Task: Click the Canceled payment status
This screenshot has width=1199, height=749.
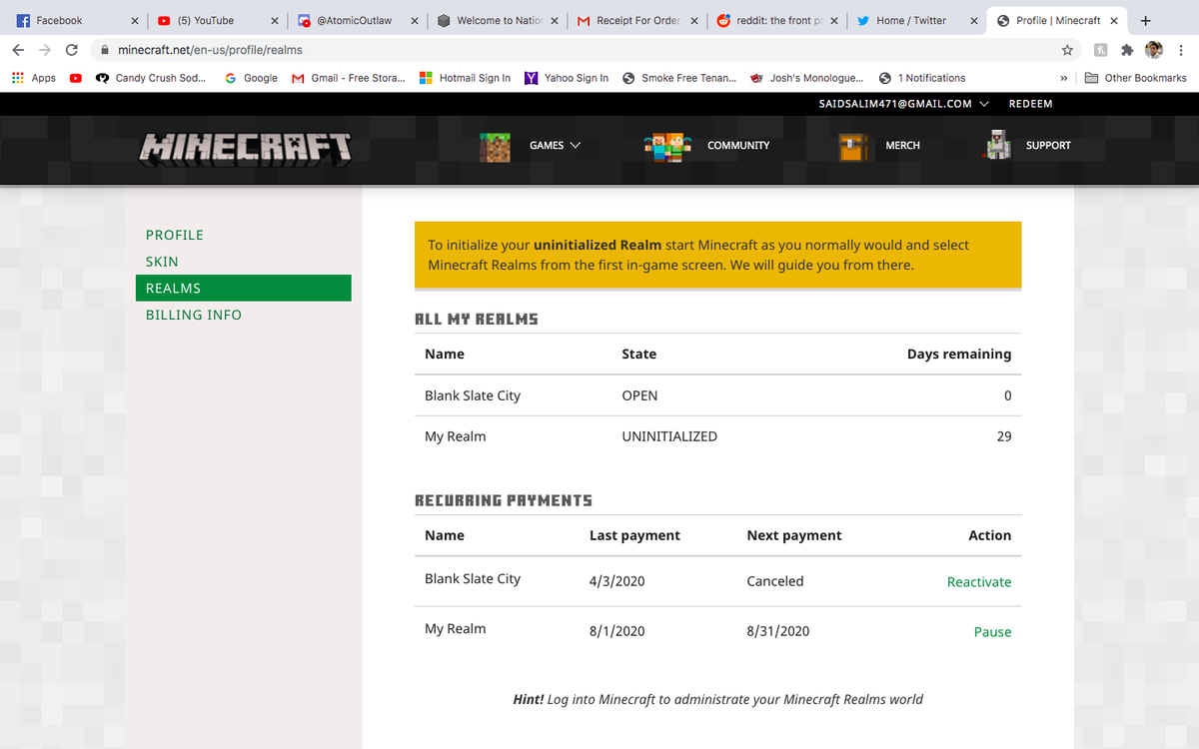Action: tap(775, 581)
